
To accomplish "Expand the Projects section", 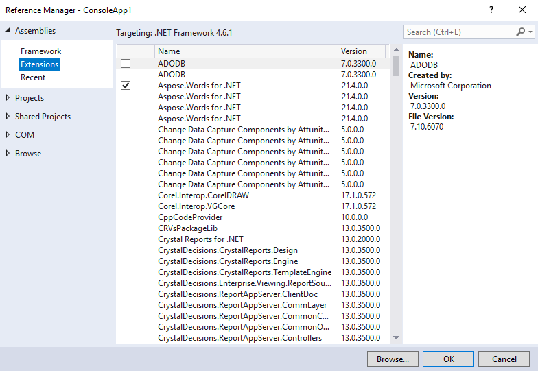I will click(8, 97).
